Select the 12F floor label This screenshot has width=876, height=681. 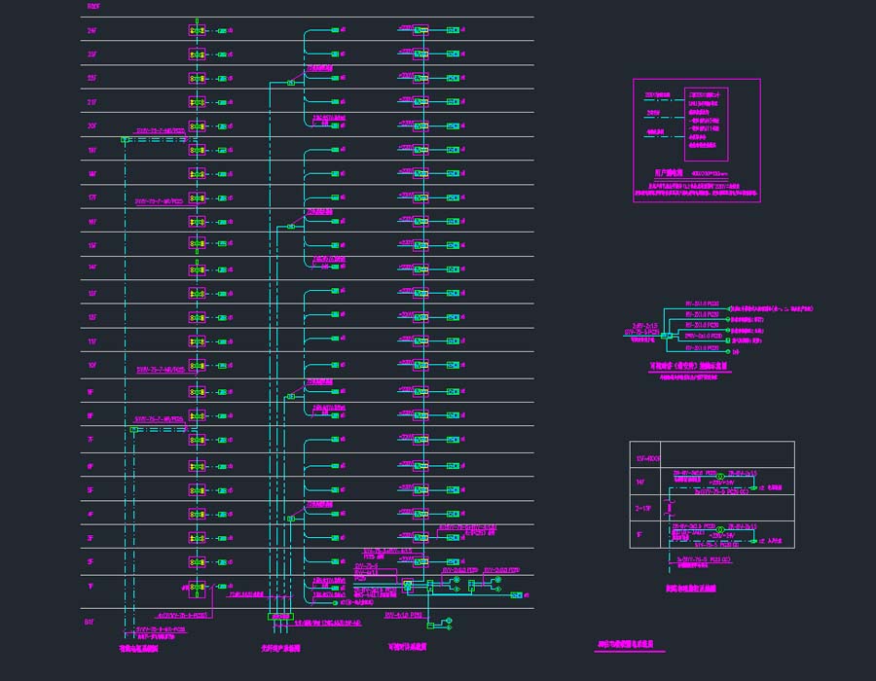[x=91, y=317]
